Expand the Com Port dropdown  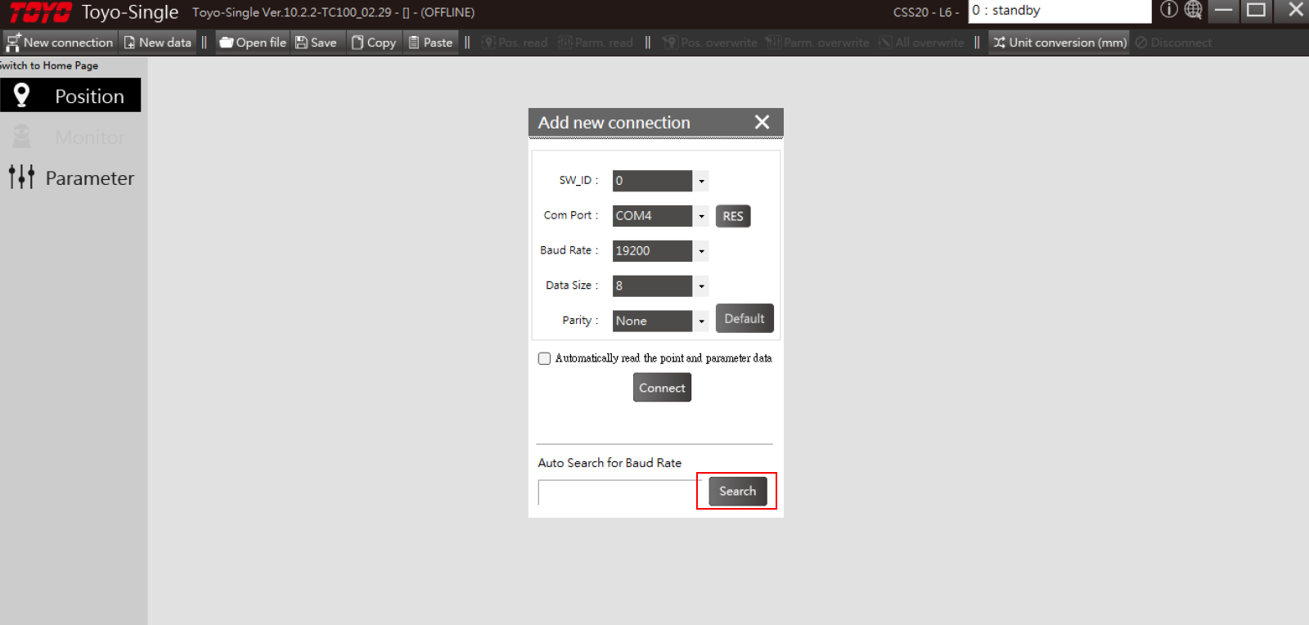(x=701, y=216)
